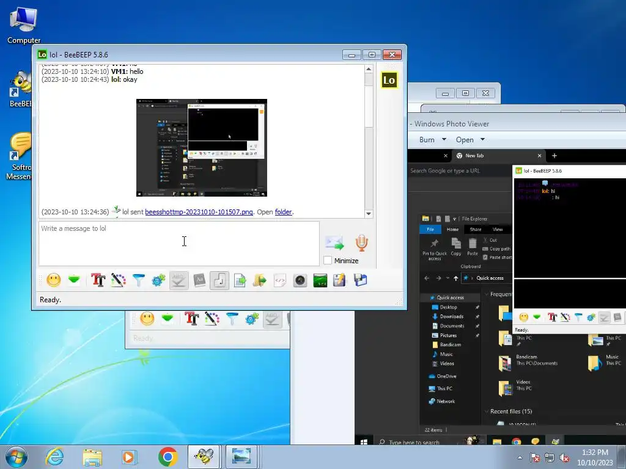This screenshot has height=469, width=626.
Task: Click the floppy disk with pencil icon
Action: coord(340,280)
